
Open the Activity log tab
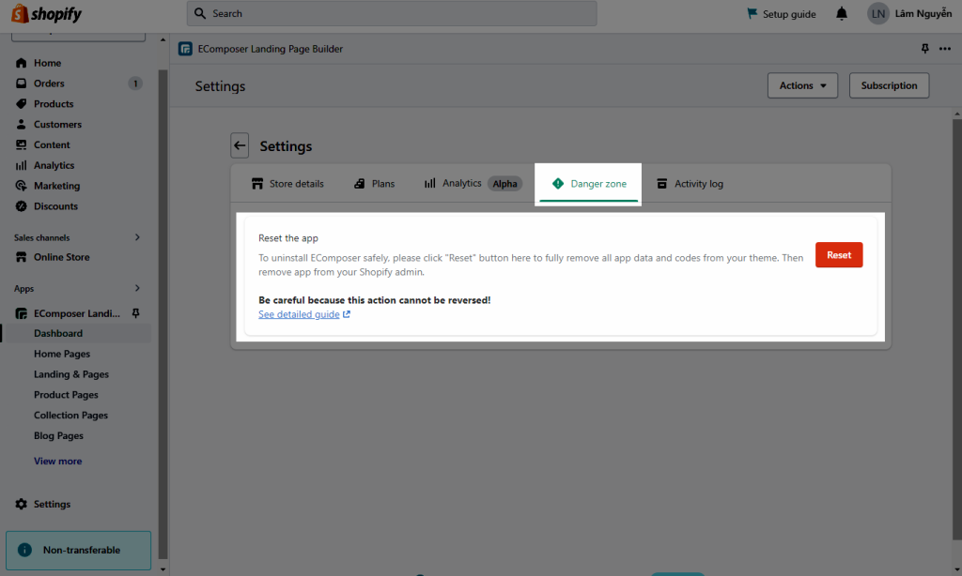click(x=690, y=183)
